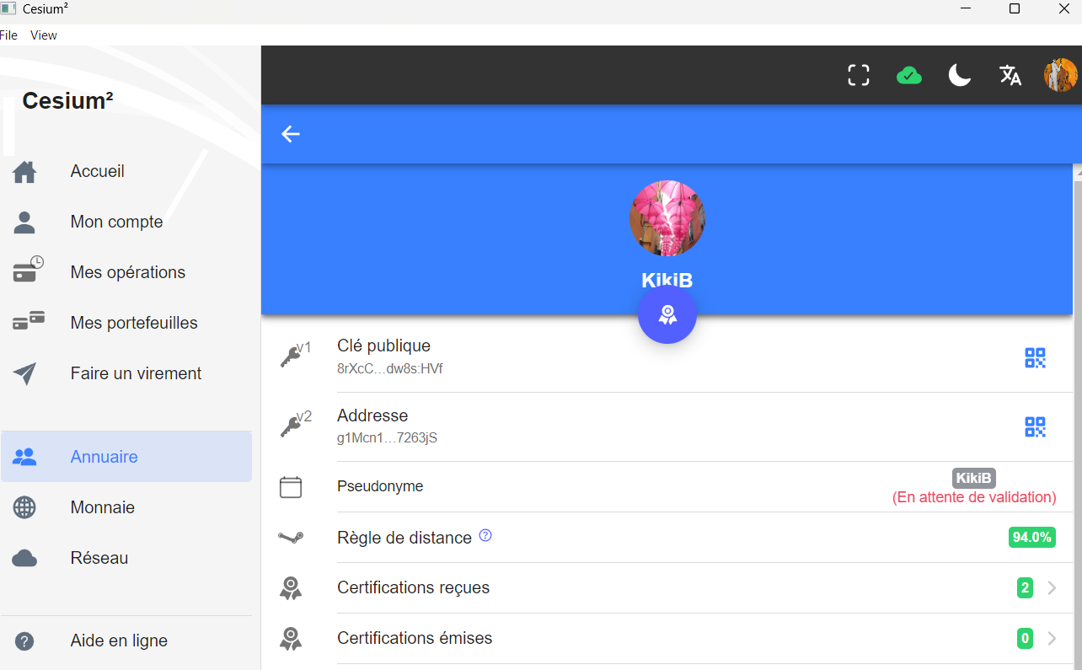This screenshot has height=670, width=1082.
Task: Click the Règle de distance help icon
Action: coord(485,536)
